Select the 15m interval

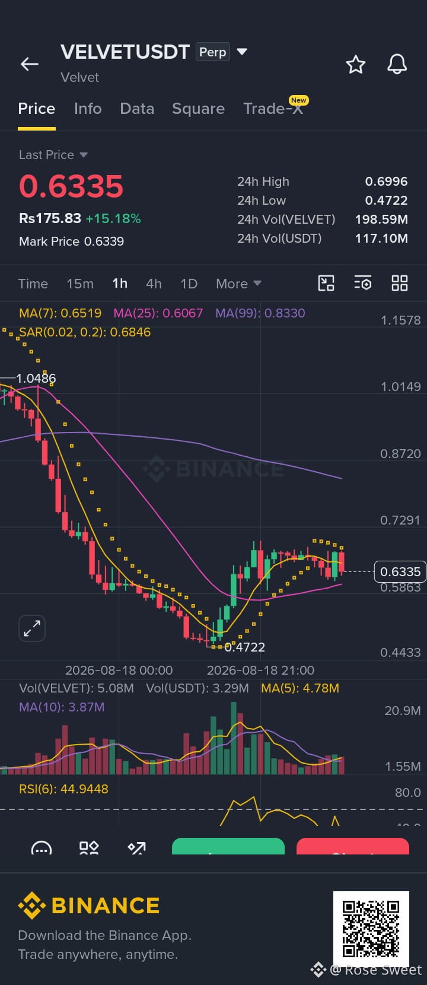80,284
